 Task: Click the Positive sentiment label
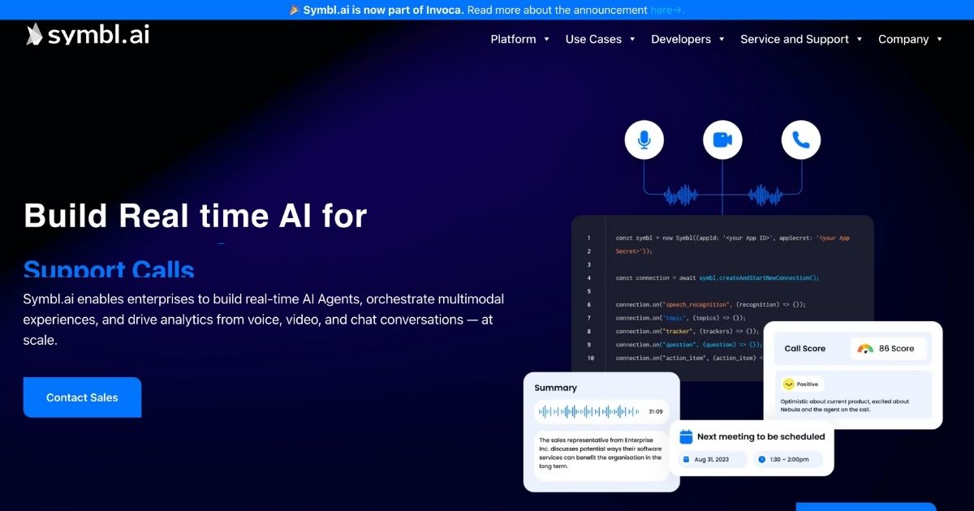tap(807, 384)
